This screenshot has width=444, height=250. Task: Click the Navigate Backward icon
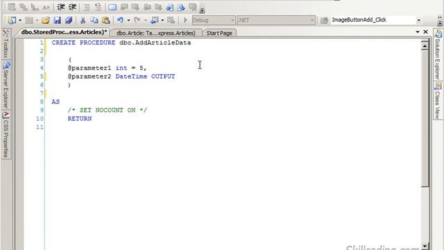point(155,20)
